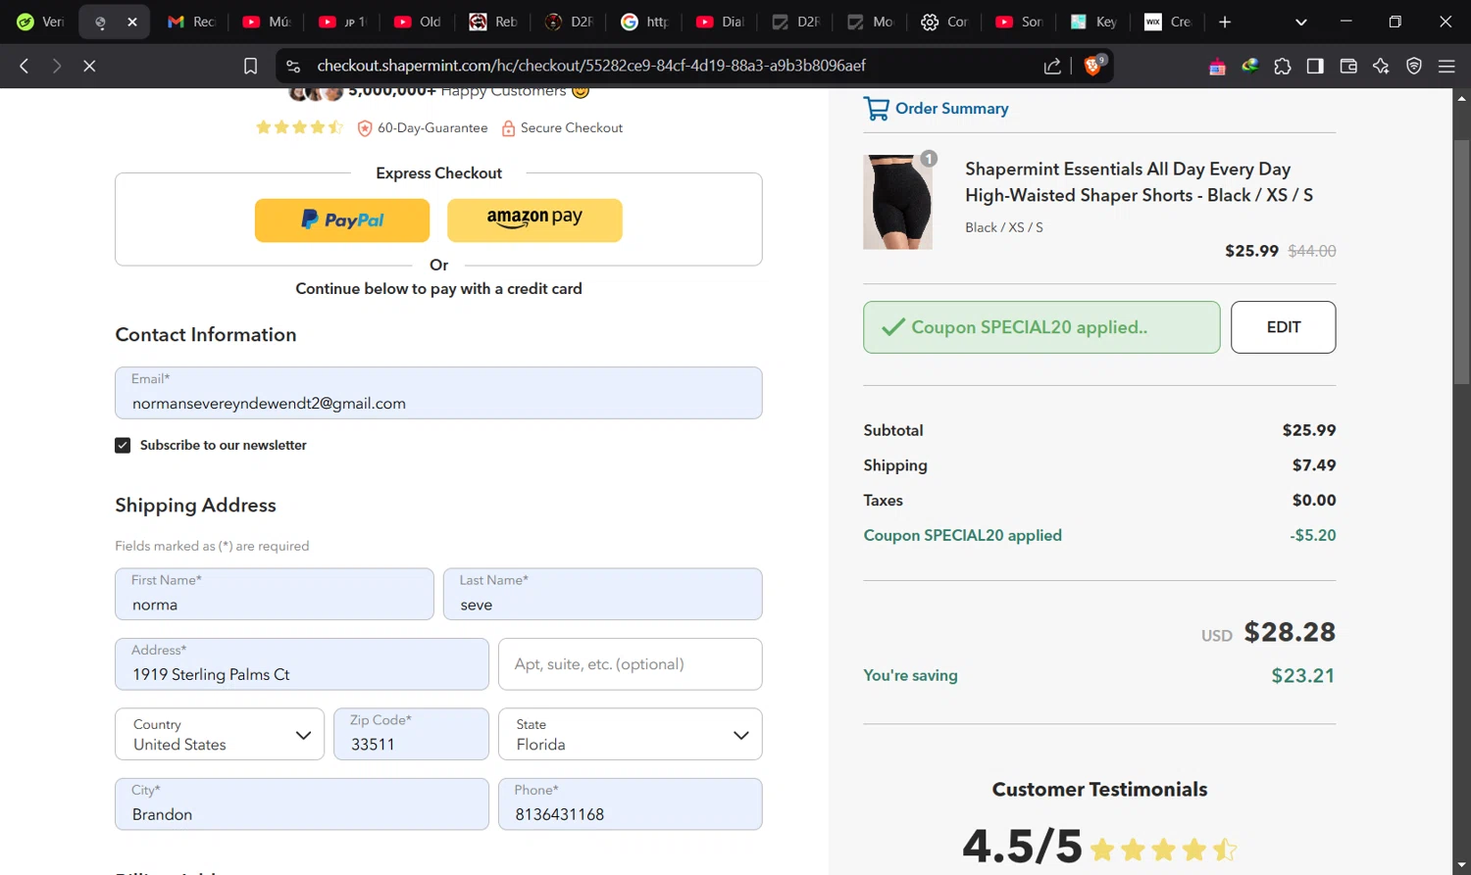Click EDIT next to applied coupon
This screenshot has height=875, width=1471.
point(1283,327)
